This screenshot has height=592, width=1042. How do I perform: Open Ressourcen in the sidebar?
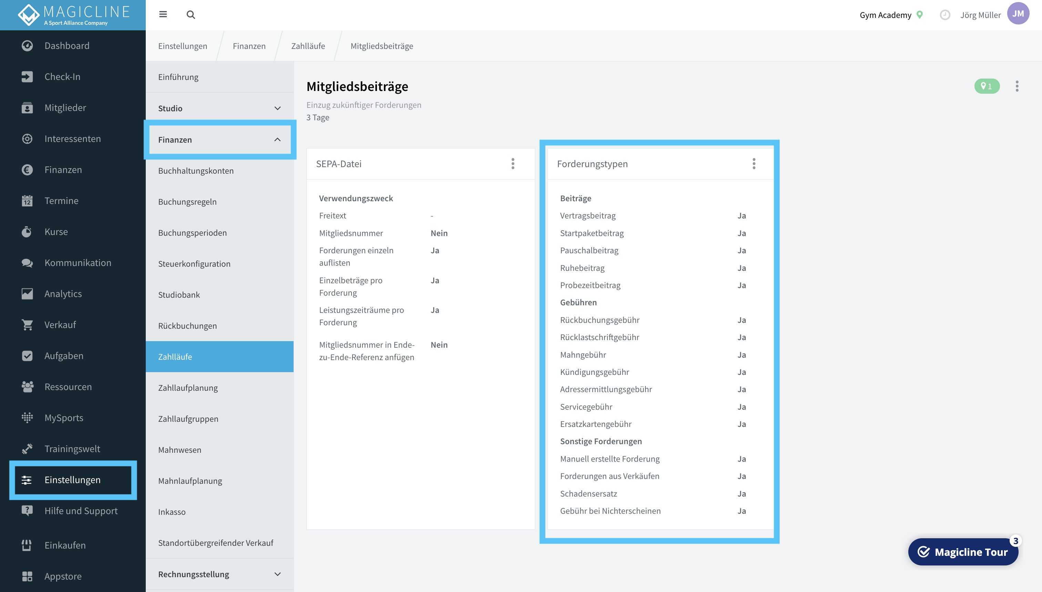pyautogui.click(x=73, y=387)
